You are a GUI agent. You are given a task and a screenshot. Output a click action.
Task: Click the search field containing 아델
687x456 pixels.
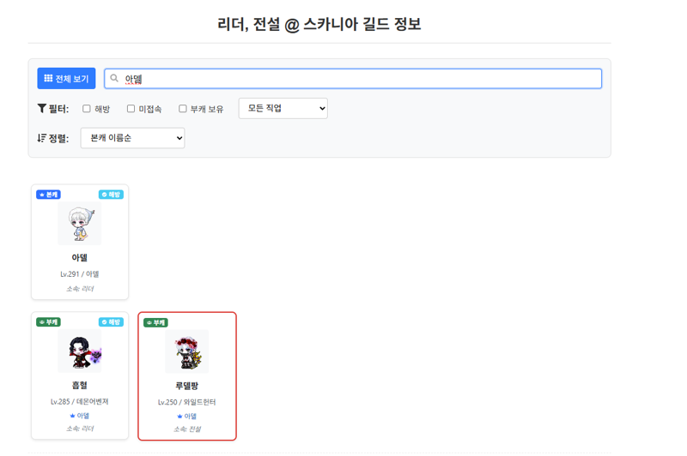[x=353, y=79]
